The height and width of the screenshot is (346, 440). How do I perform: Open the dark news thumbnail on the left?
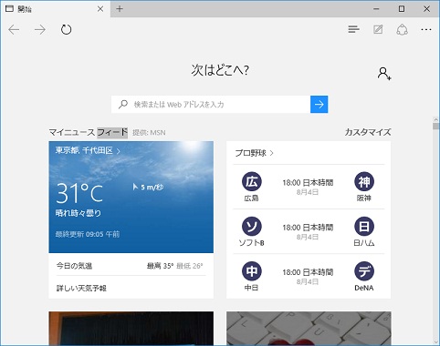[131, 329]
